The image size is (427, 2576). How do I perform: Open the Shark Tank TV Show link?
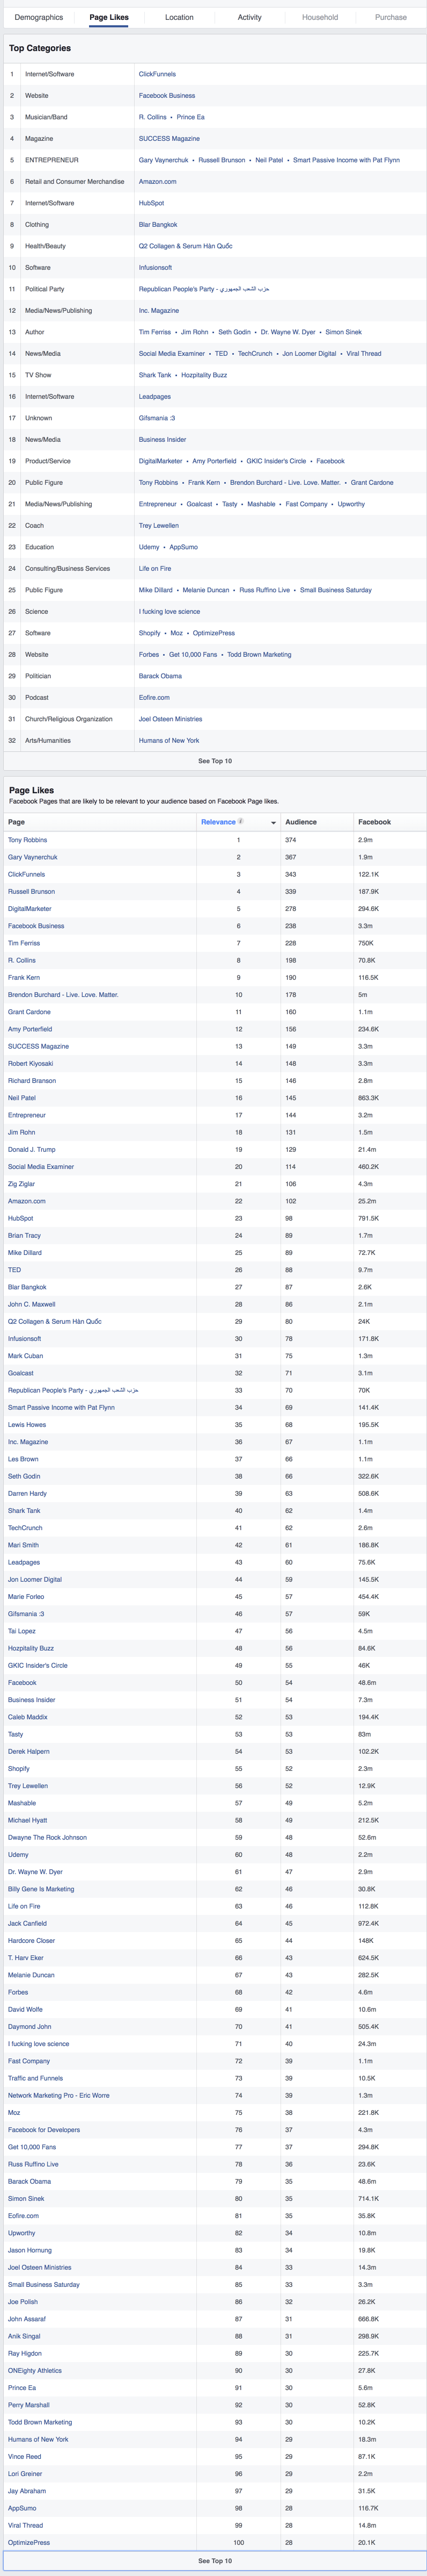[154, 375]
